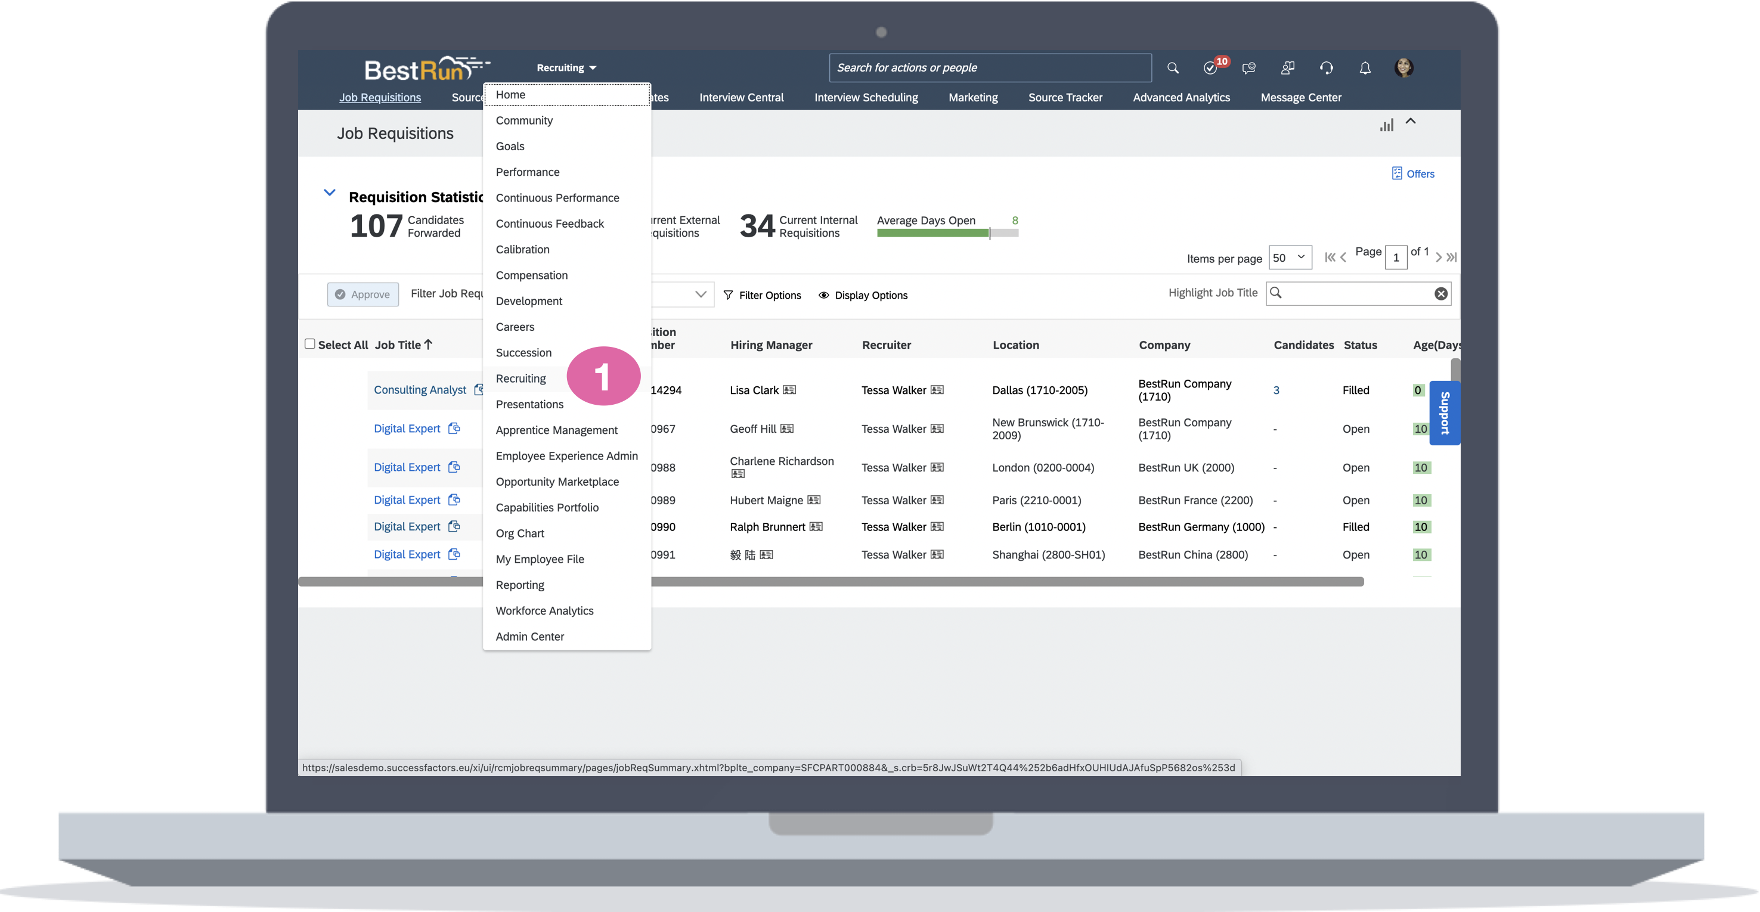Open Lisa Clark's quick card icon
1760x912 pixels.
tap(789, 390)
